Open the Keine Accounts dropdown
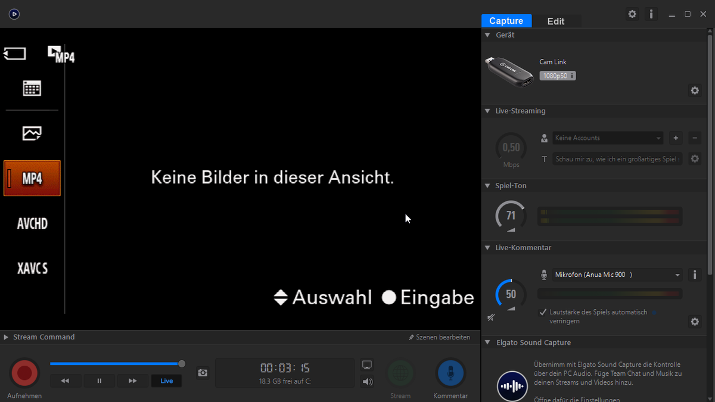Screen dimensions: 715x402 pyautogui.click(x=608, y=138)
